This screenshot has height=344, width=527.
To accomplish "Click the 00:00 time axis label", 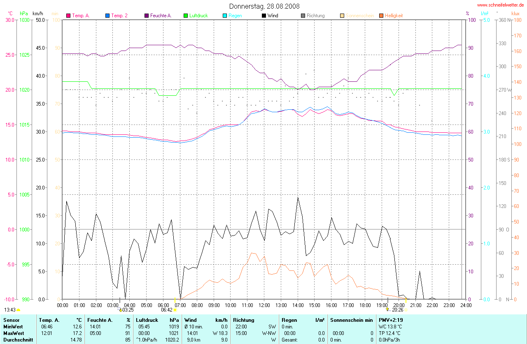I will (63, 305).
